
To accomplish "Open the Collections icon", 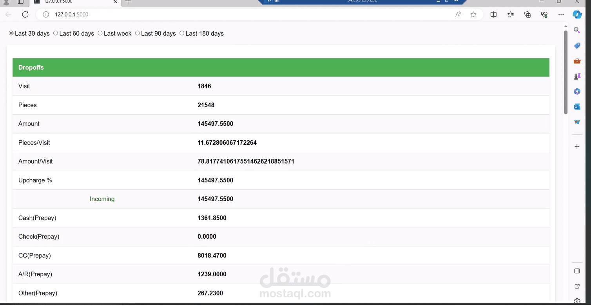I will click(x=527, y=14).
